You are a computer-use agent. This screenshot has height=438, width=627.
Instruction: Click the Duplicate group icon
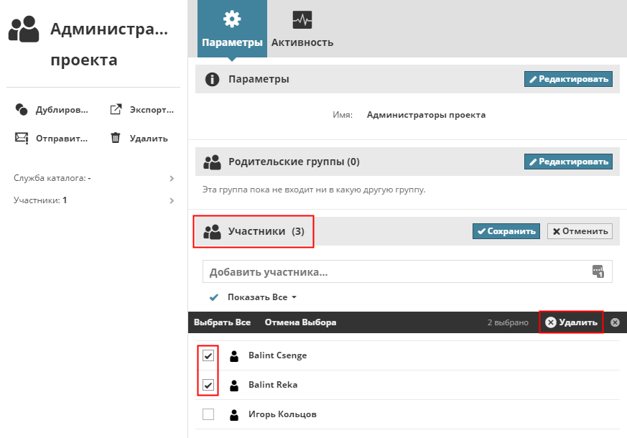click(22, 110)
